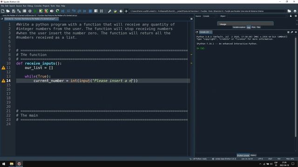
Task: Click the Windows Start button
Action: (x=4, y=164)
